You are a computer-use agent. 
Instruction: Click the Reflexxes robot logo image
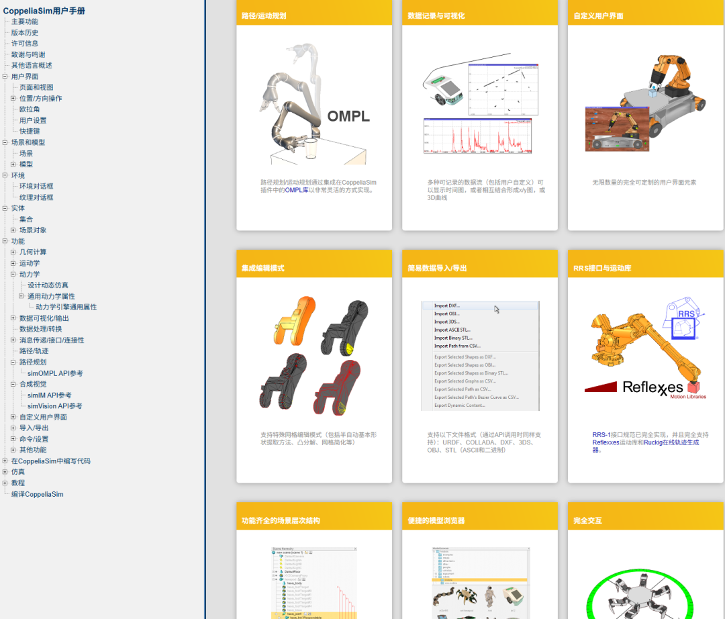tap(646, 349)
